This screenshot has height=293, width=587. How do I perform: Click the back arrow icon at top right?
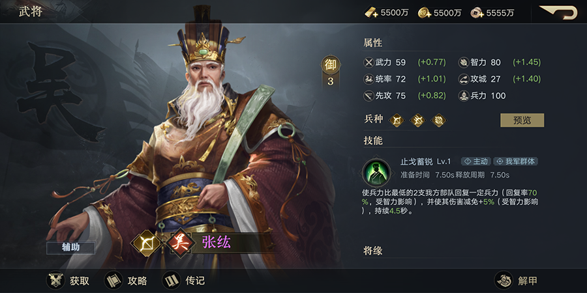click(558, 12)
